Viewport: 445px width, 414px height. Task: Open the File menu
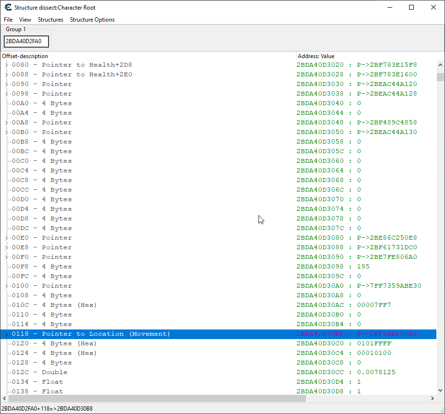(8, 20)
